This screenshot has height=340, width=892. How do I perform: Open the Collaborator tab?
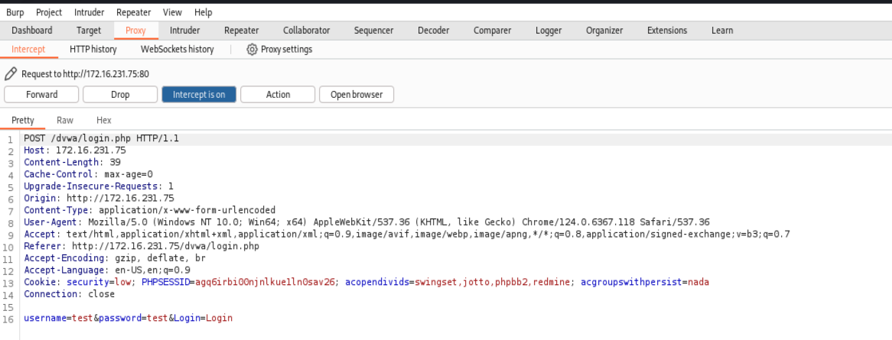click(x=307, y=31)
